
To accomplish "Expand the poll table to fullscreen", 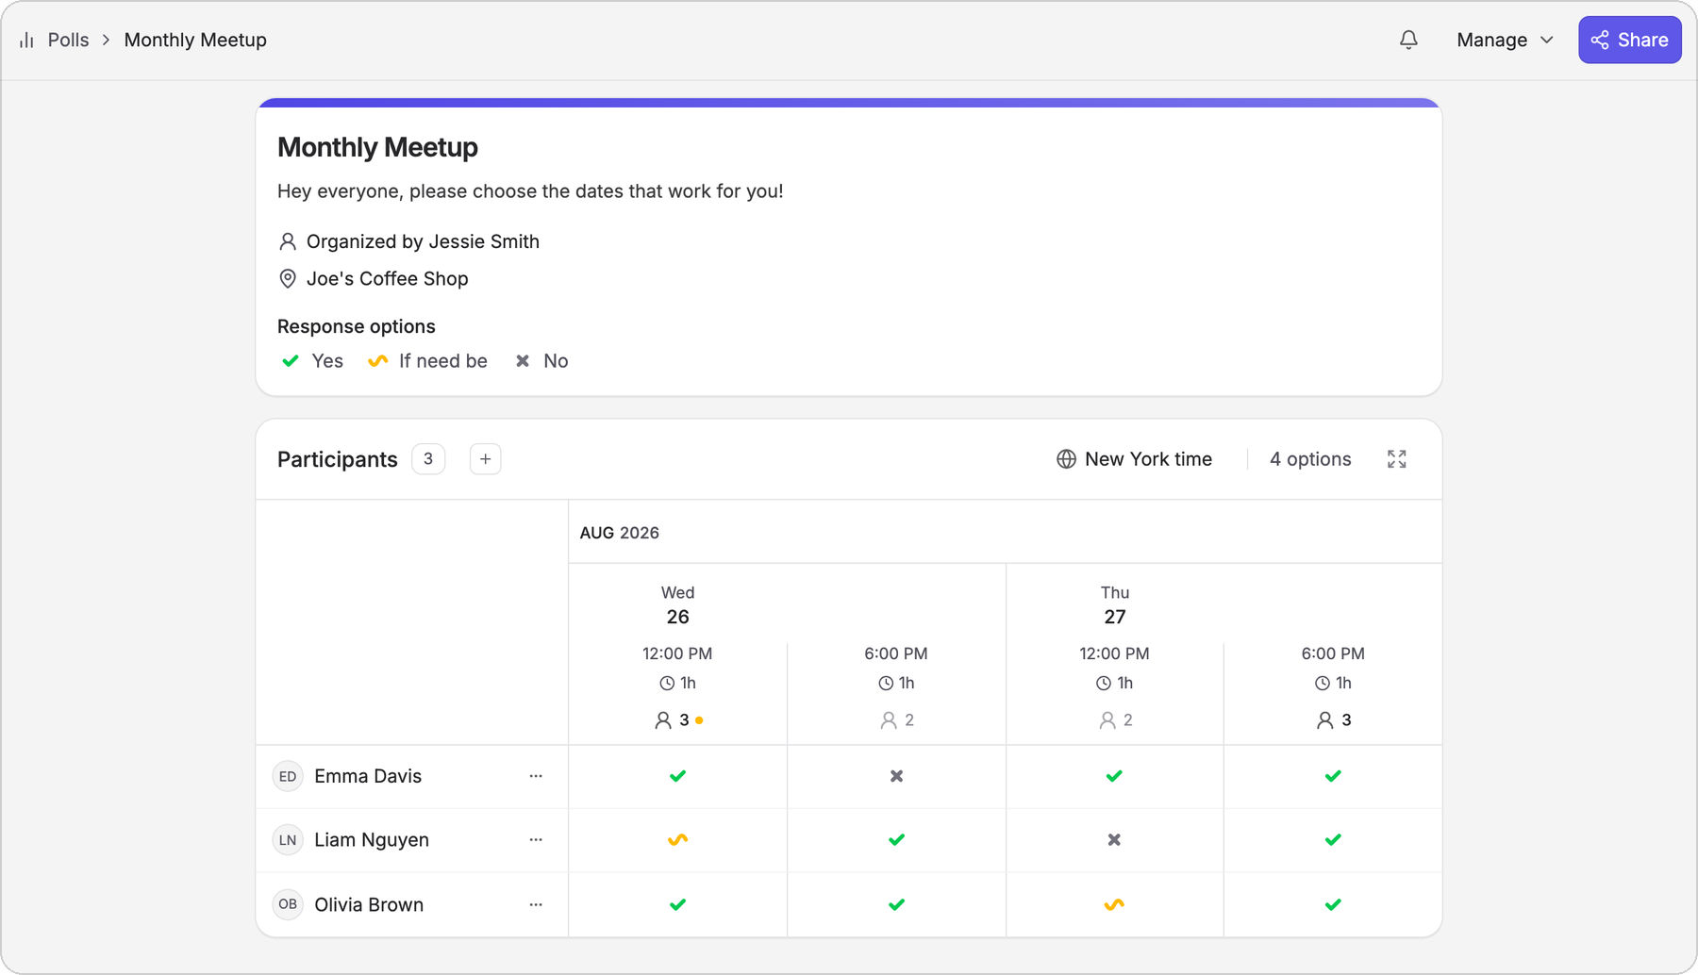I will (1397, 459).
